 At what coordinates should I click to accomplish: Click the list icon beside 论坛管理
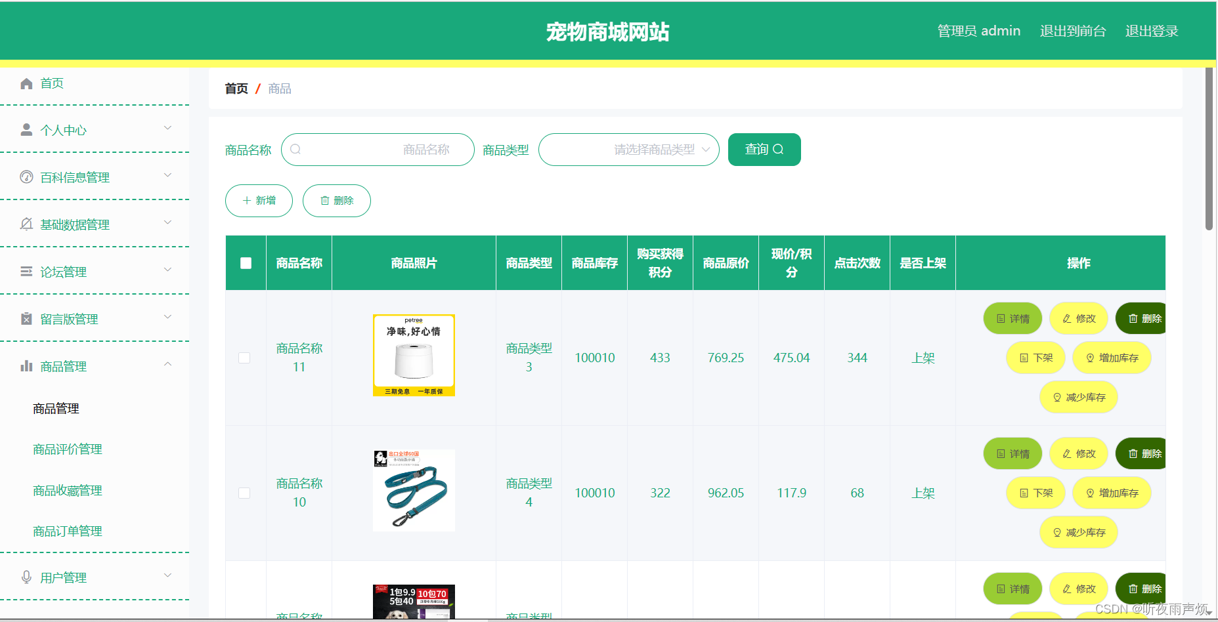(x=26, y=272)
